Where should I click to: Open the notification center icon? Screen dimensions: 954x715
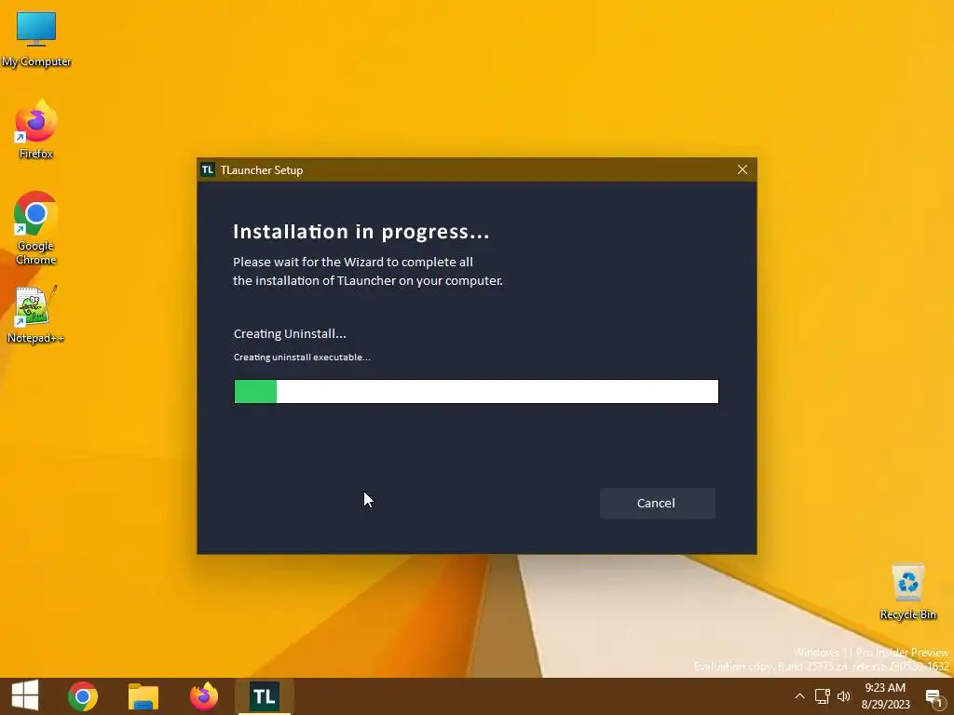tap(934, 697)
